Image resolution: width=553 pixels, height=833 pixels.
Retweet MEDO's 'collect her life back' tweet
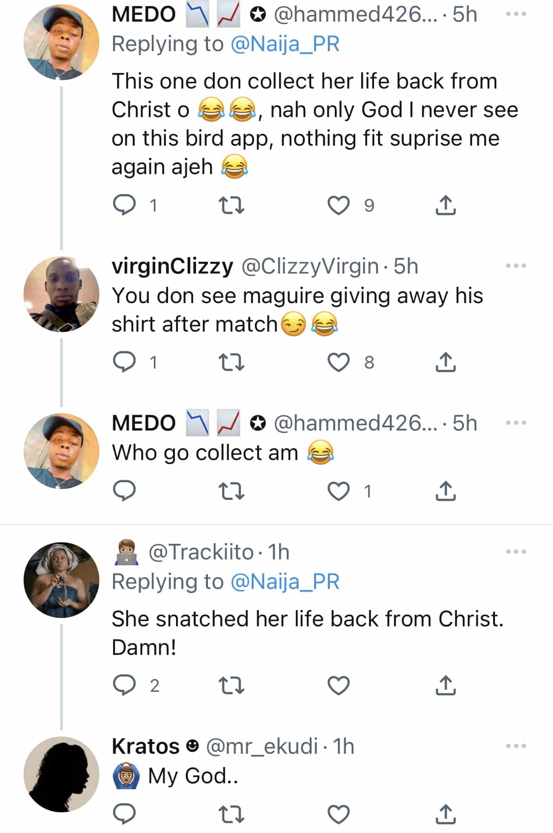coord(231,205)
